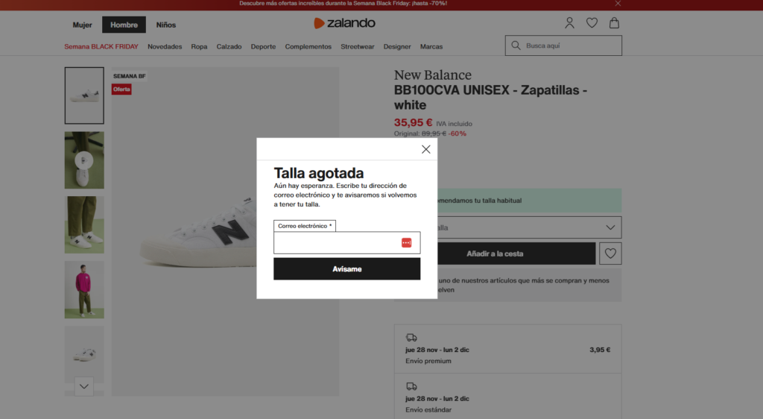The height and width of the screenshot is (419, 763).
Task: Switch to the Niños tab
Action: (166, 25)
